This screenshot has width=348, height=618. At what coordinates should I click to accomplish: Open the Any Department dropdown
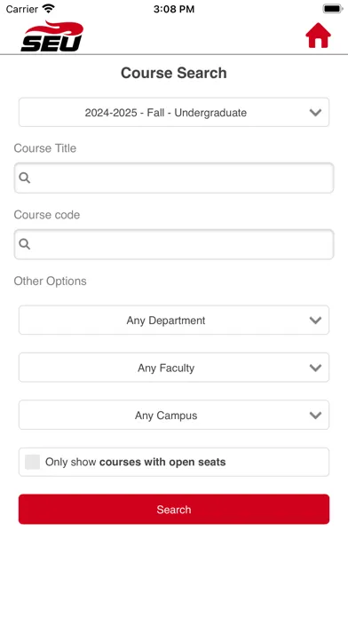174,320
